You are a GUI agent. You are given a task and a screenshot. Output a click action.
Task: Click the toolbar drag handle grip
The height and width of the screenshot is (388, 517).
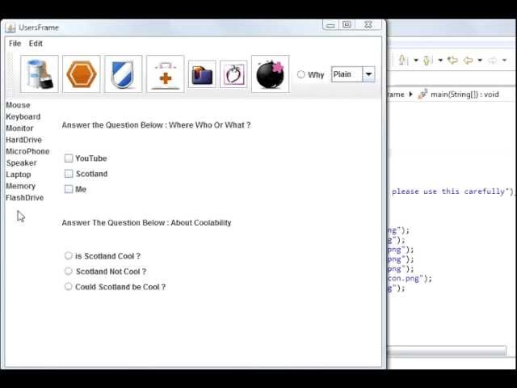pyautogui.click(x=10, y=74)
